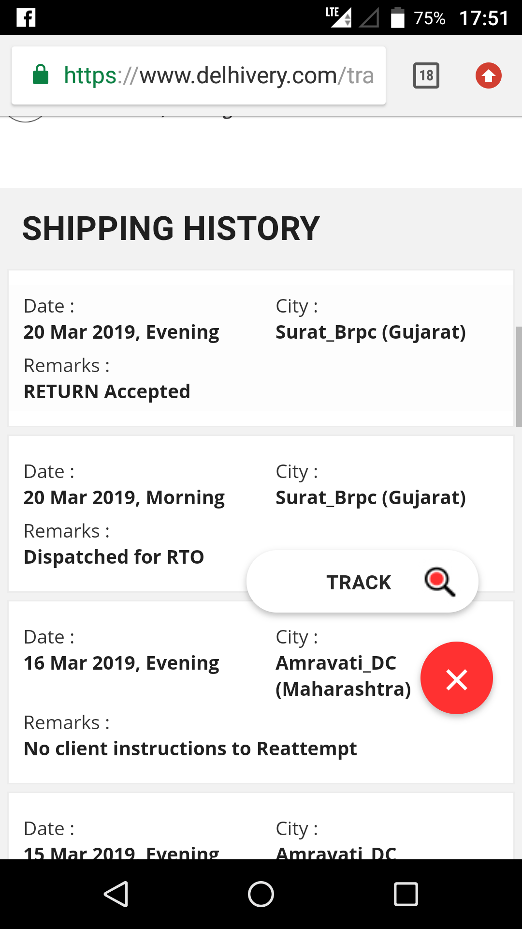The width and height of the screenshot is (522, 929).
Task: Tap the No client instructions to Reattempt remark
Action: (x=190, y=749)
